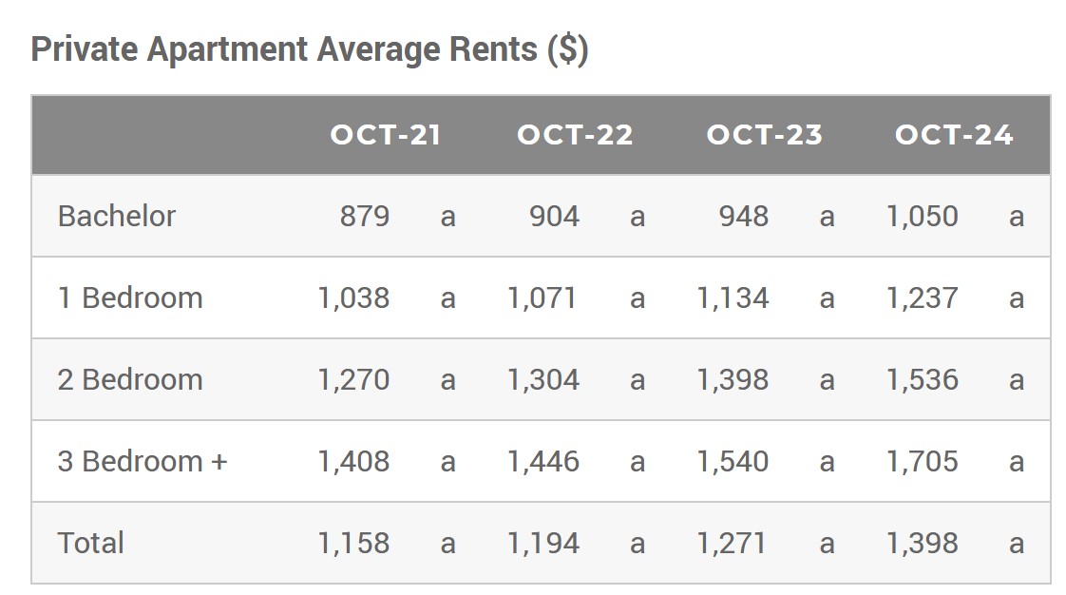
Task: Click the OCT-22 column header
Action: 575,135
